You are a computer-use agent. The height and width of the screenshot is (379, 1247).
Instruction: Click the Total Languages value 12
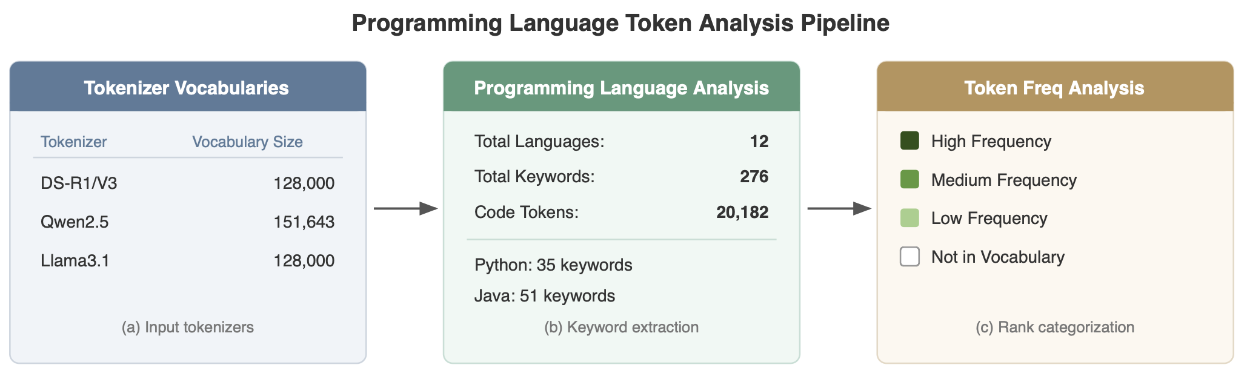[759, 141]
